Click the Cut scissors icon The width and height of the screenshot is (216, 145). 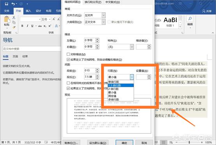(x=14, y=18)
